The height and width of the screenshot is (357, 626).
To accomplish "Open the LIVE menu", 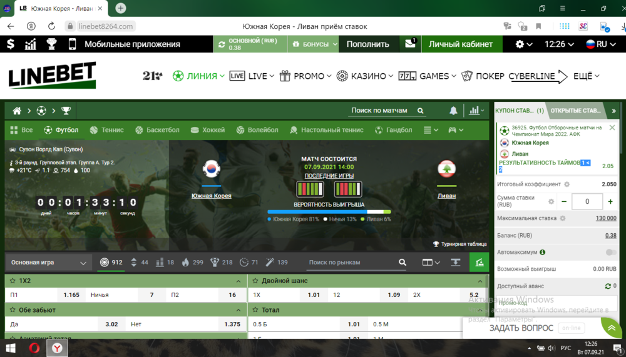I will [x=252, y=76].
